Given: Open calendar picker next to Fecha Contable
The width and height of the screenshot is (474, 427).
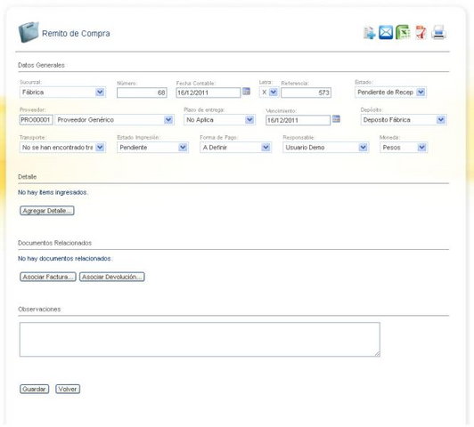Looking at the screenshot, I should pyautogui.click(x=247, y=91).
